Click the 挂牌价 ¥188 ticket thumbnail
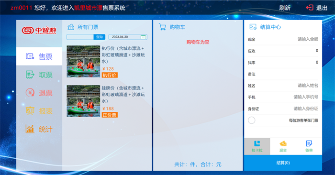Image resolution: width=335 pixels, height=175 pixels. point(83,101)
